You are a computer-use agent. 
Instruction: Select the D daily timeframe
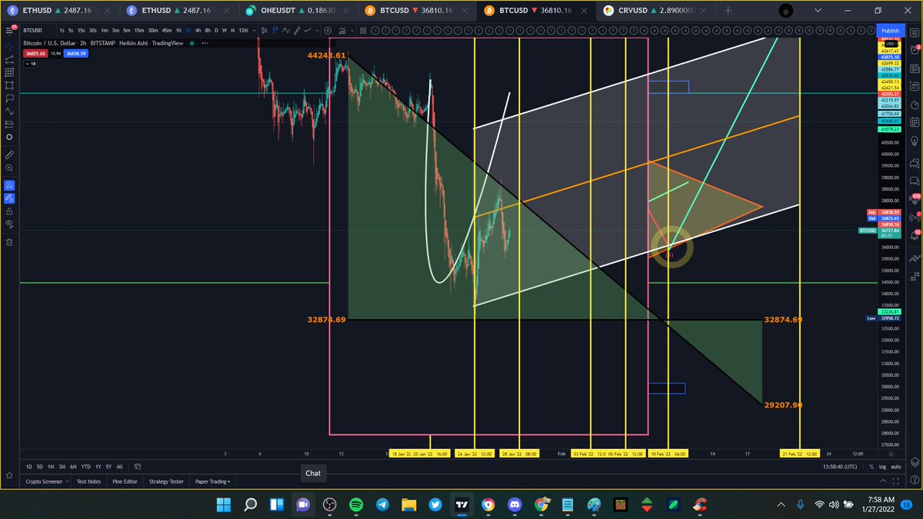click(x=216, y=30)
